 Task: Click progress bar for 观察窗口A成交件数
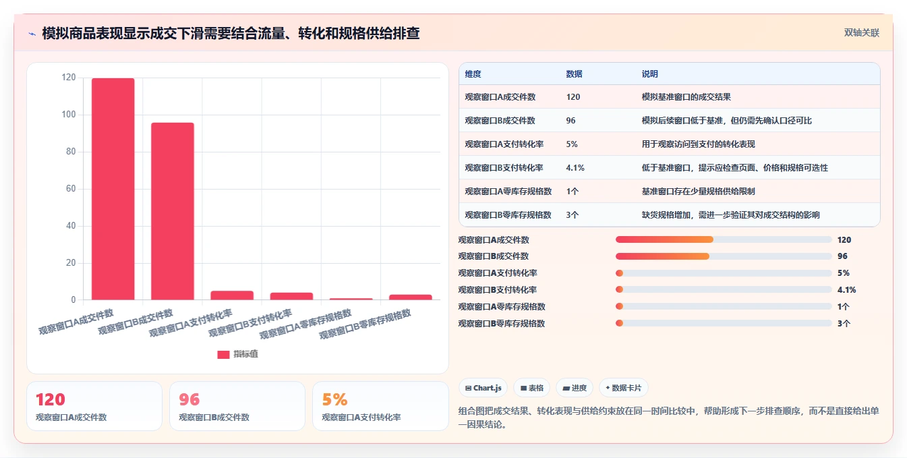(x=724, y=239)
